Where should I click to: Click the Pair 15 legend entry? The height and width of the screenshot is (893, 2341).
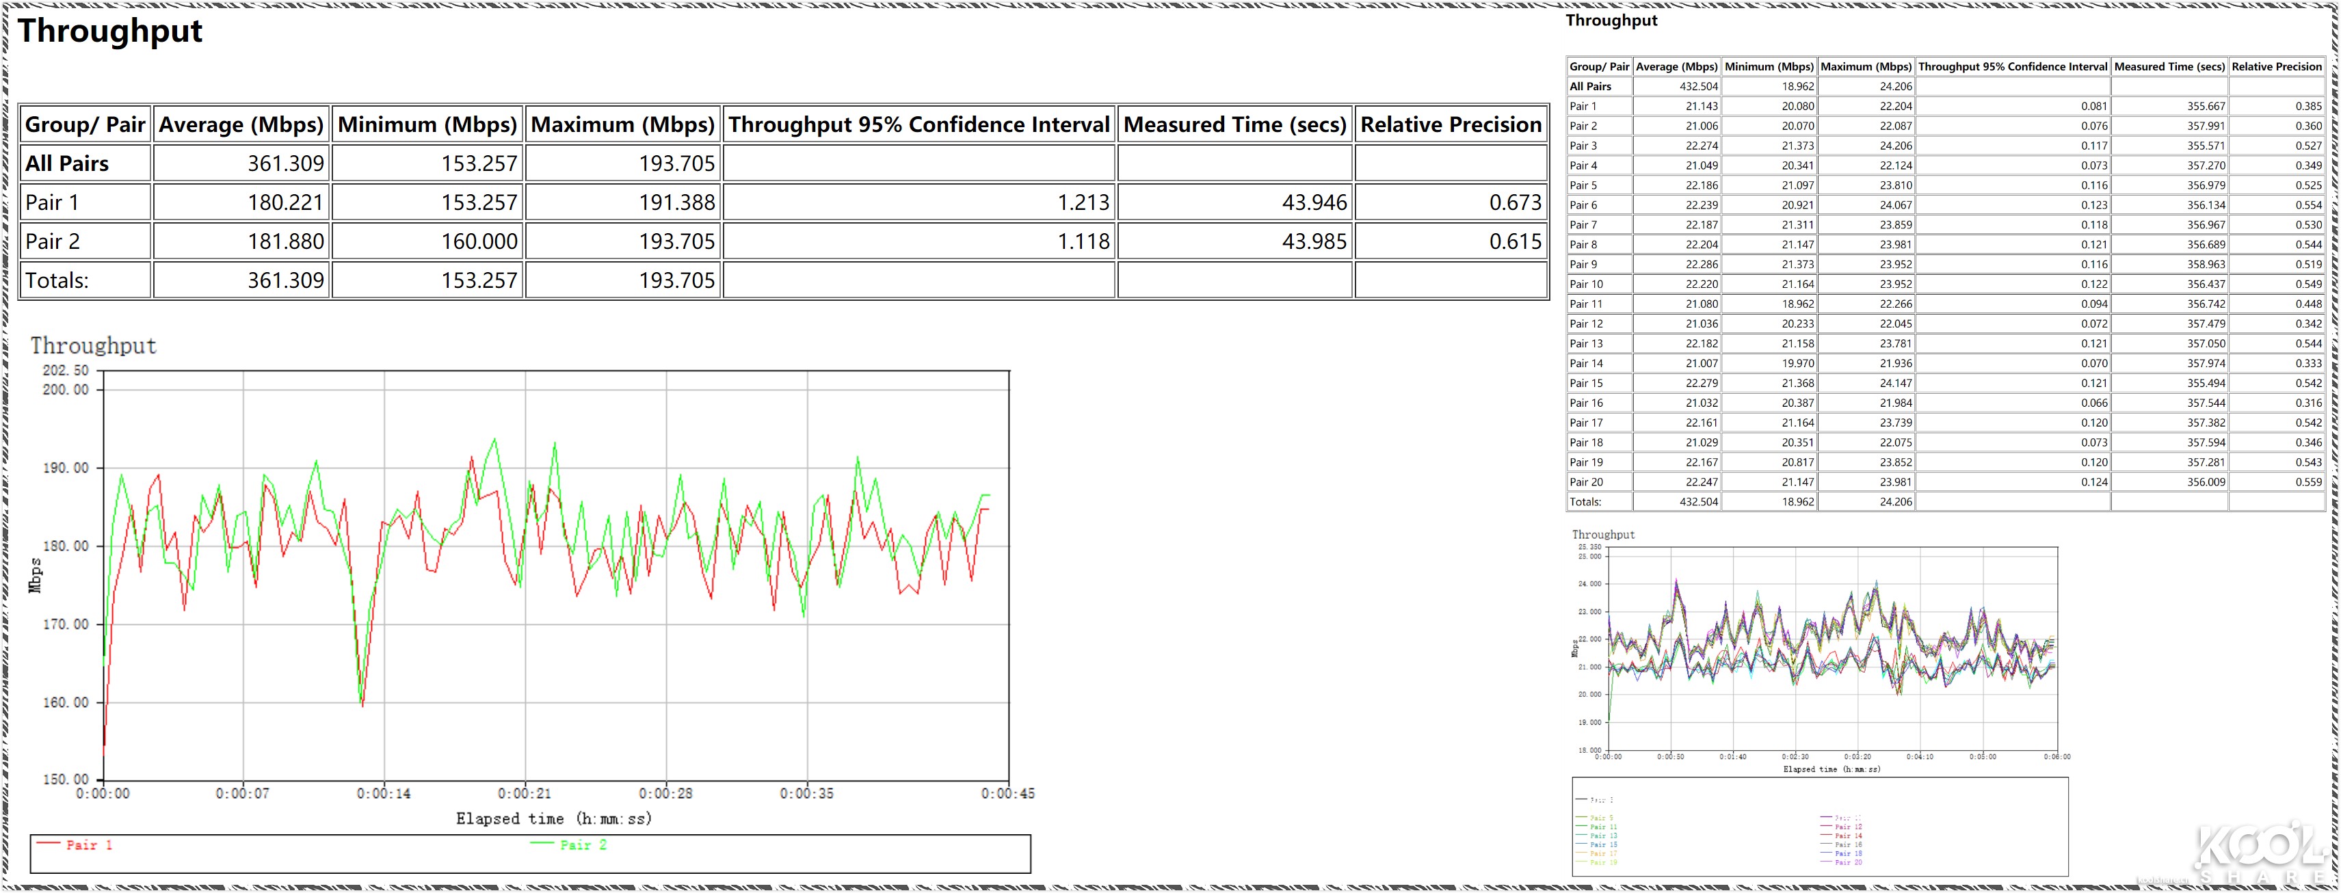coord(1604,845)
